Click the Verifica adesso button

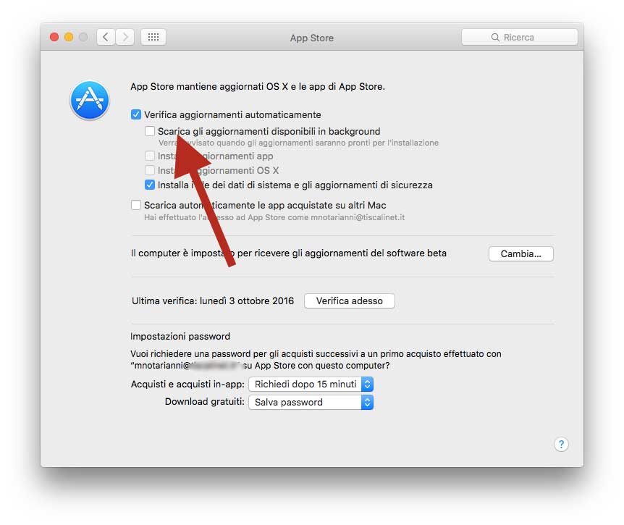pos(350,301)
